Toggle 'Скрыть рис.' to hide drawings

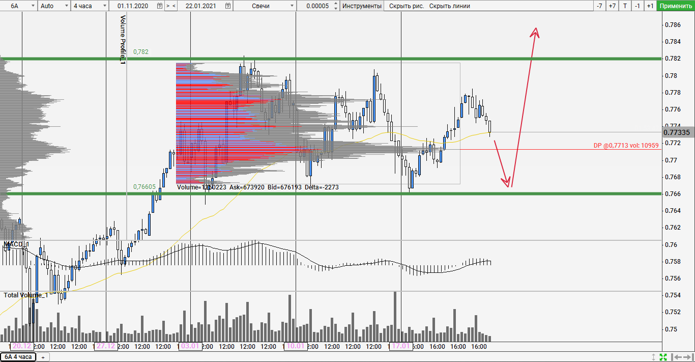406,6
